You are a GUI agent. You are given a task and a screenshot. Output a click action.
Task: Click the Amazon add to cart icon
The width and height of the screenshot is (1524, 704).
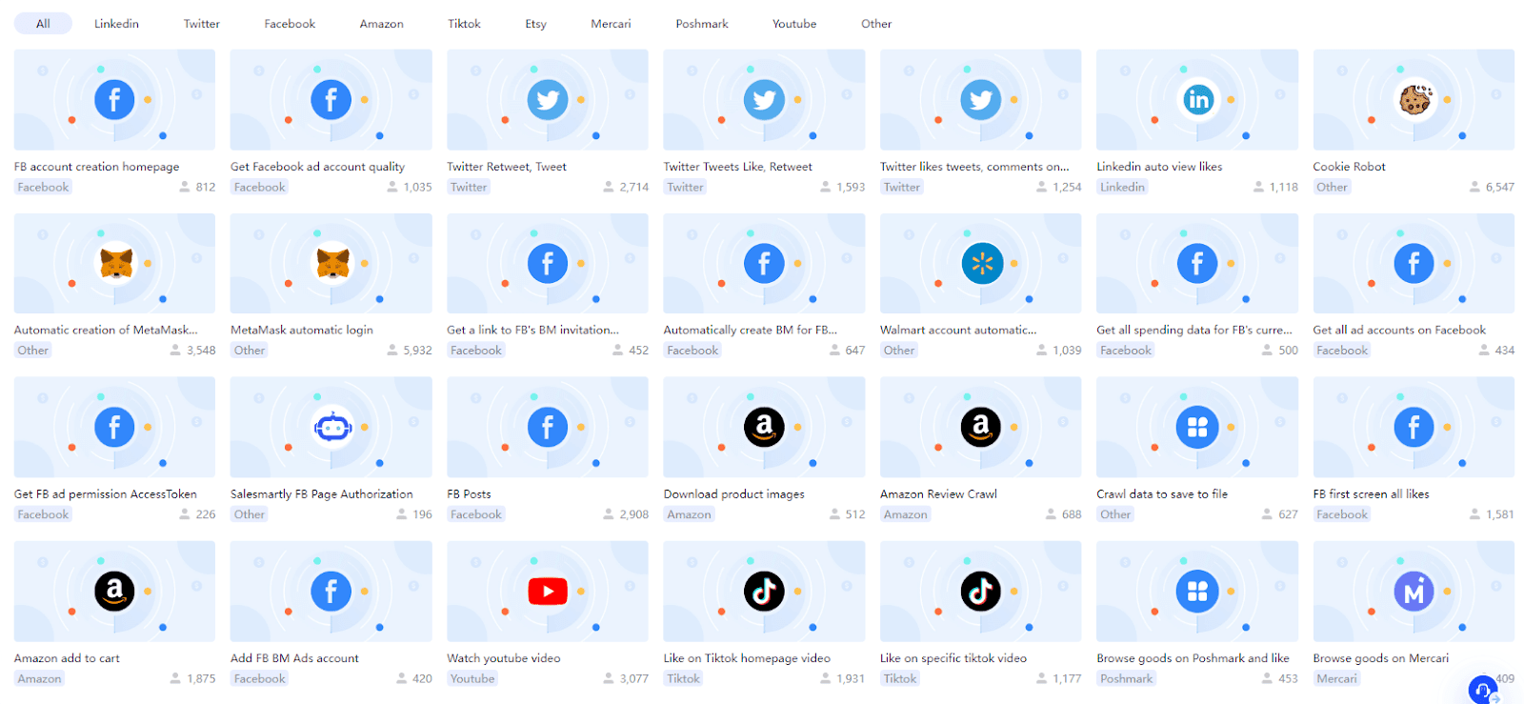(114, 592)
